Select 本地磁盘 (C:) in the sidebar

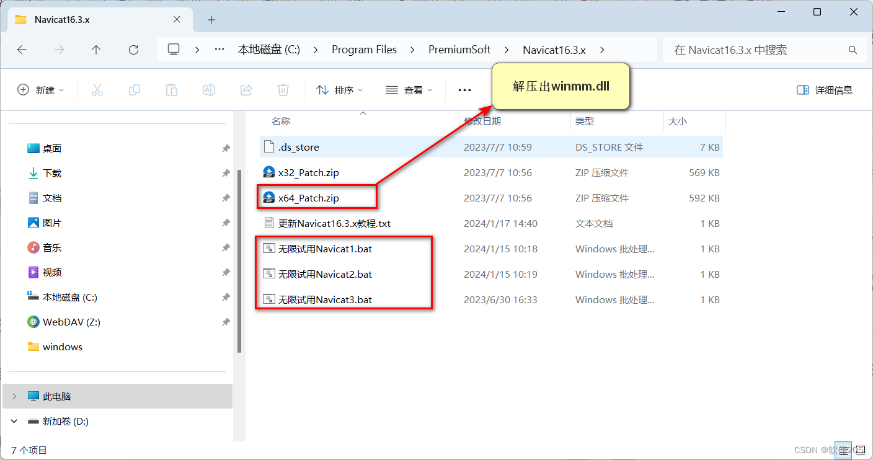70,297
